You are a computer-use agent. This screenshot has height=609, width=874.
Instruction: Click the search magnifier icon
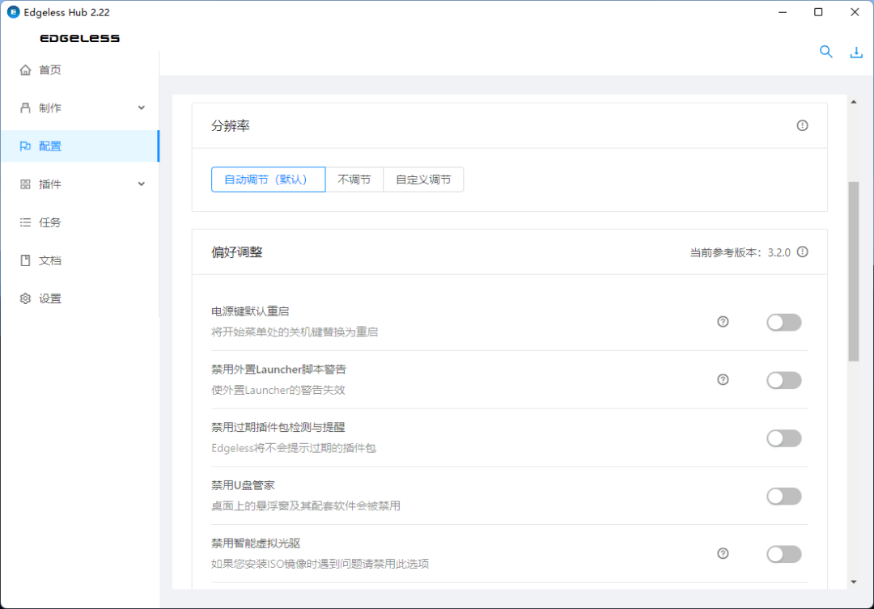[x=825, y=52]
